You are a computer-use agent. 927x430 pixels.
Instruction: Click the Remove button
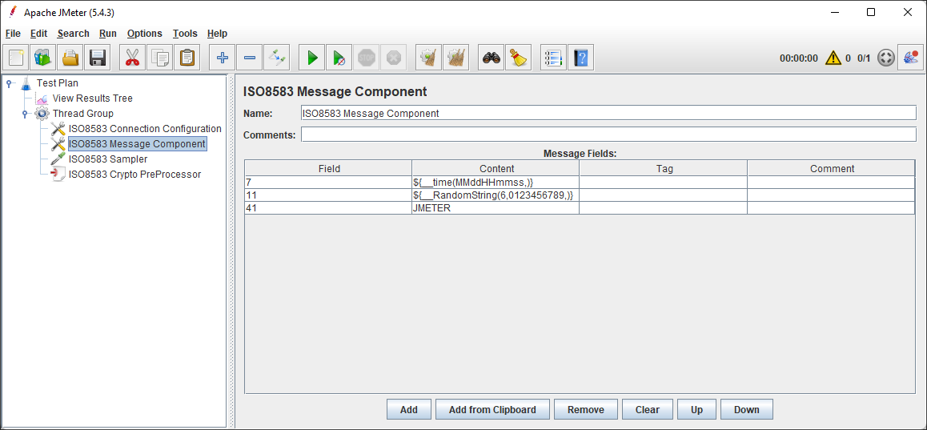(586, 409)
